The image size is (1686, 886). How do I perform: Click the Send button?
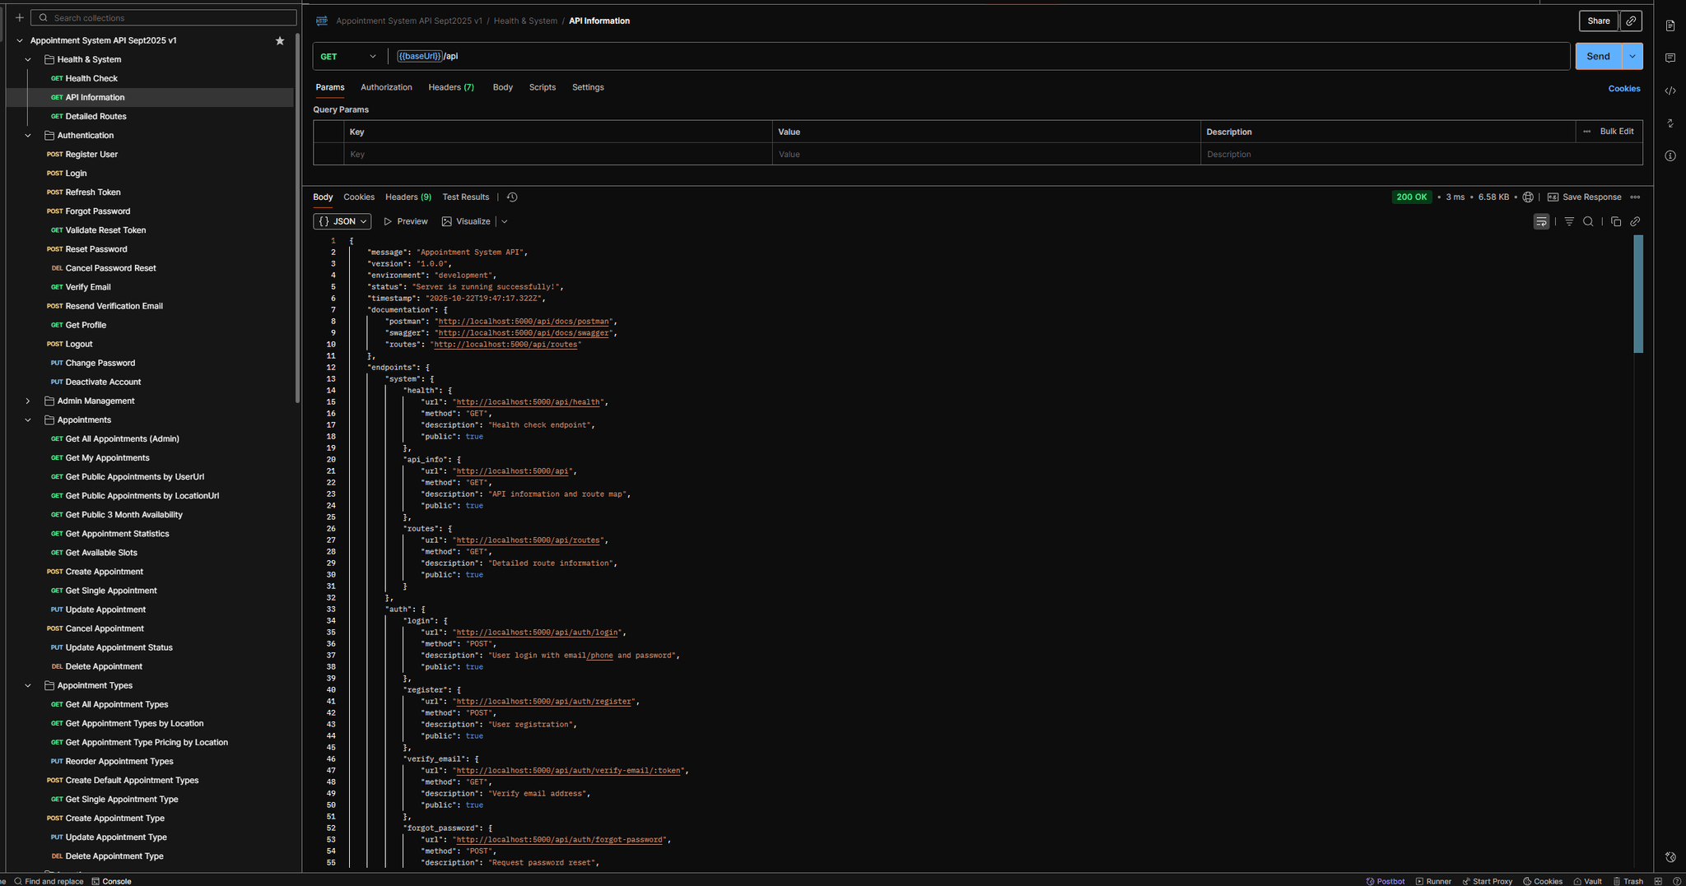click(x=1598, y=57)
